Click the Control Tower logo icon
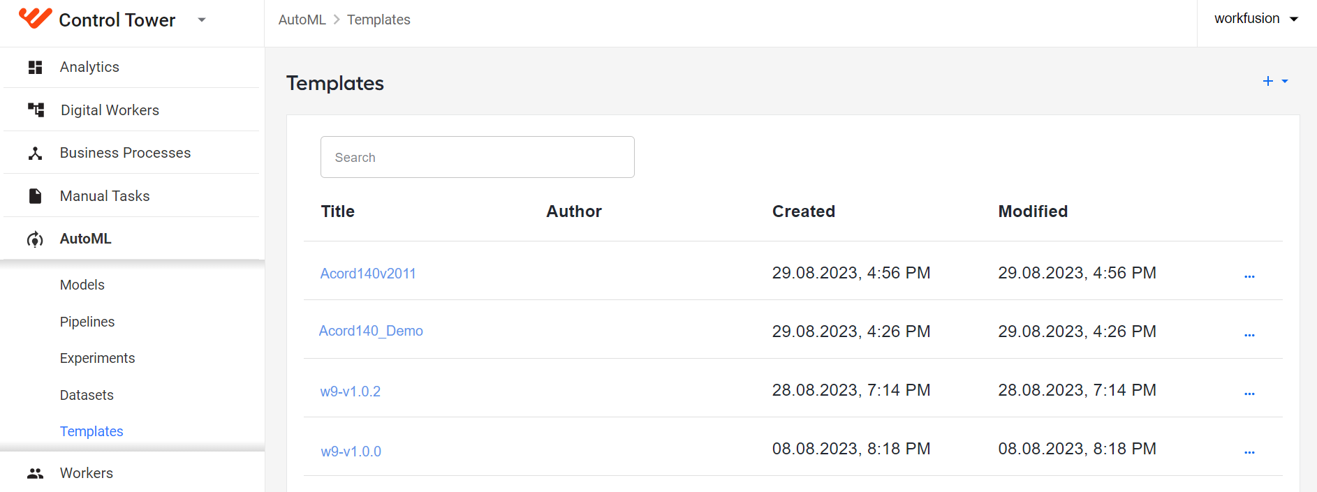This screenshot has height=492, width=1317. pos(35,18)
